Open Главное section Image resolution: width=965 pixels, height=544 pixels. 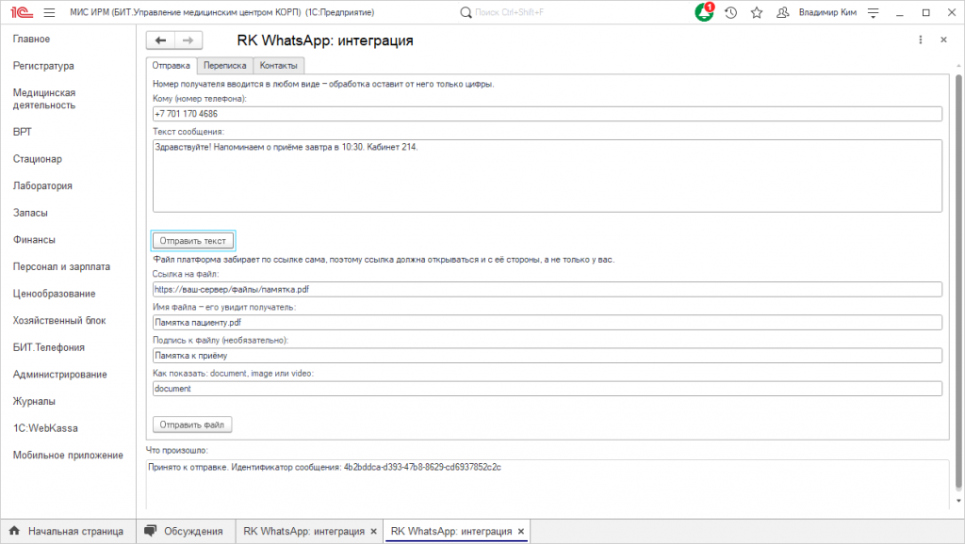click(31, 39)
